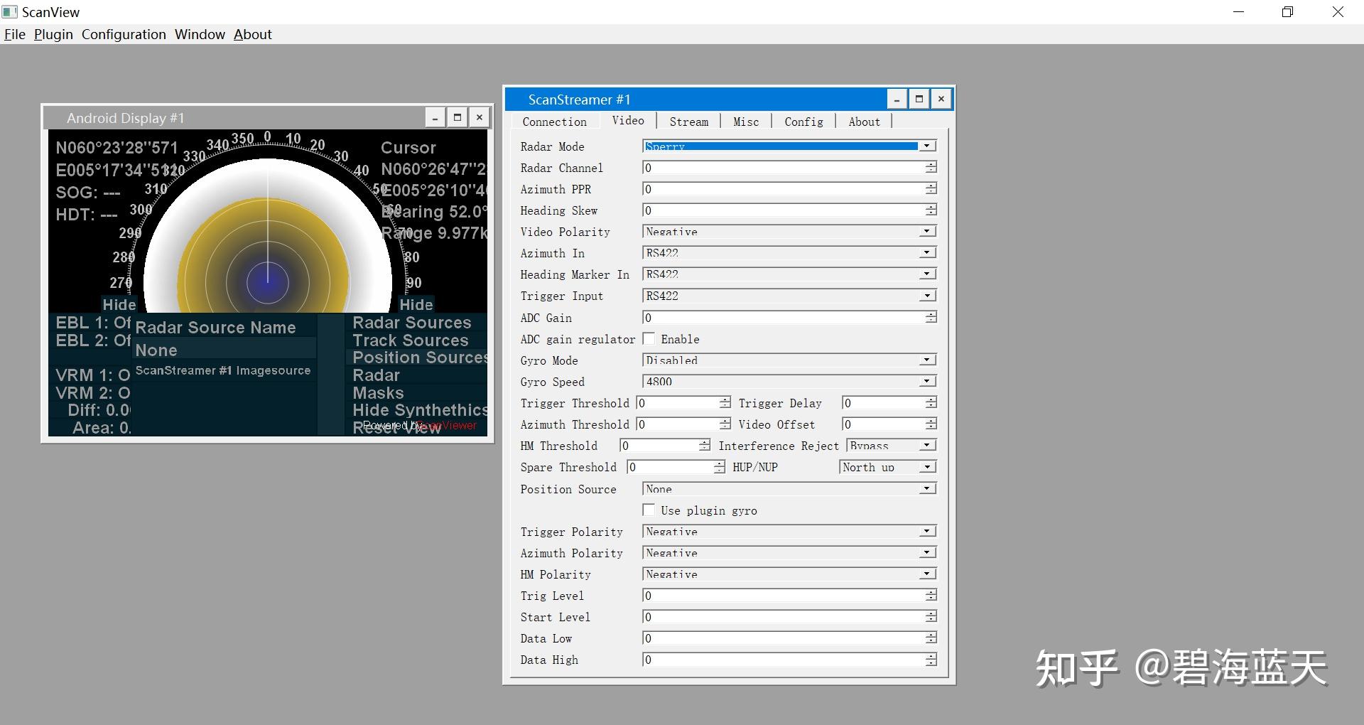This screenshot has width=1364, height=725.
Task: Expand the Video Polarity dropdown
Action: pyautogui.click(x=926, y=231)
